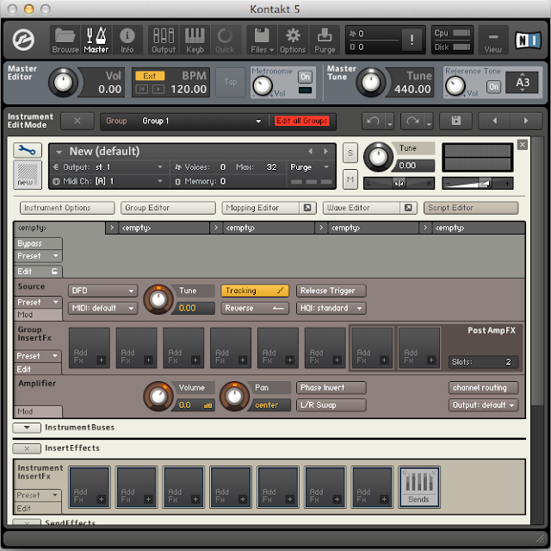Click the redo arrow button

pyautogui.click(x=412, y=121)
